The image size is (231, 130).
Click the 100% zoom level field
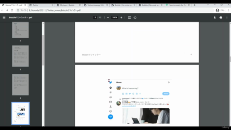(x=115, y=18)
